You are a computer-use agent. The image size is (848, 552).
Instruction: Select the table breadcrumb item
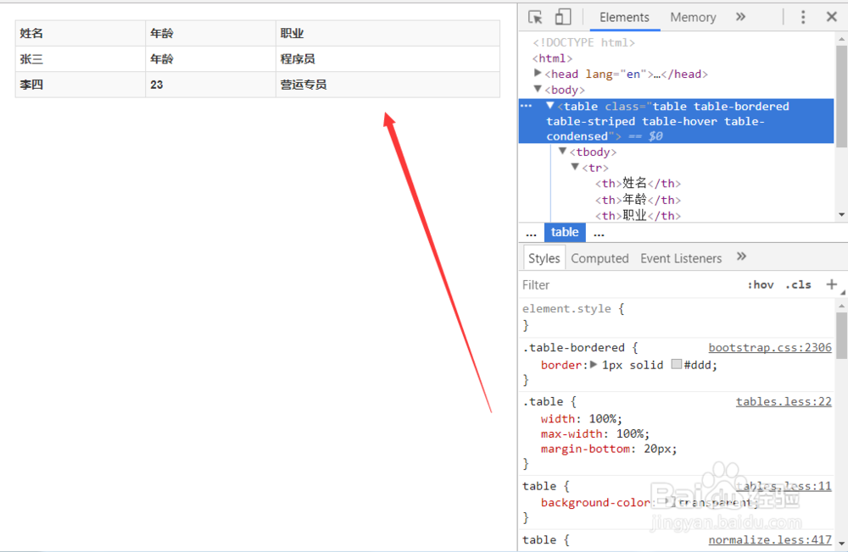(x=565, y=232)
